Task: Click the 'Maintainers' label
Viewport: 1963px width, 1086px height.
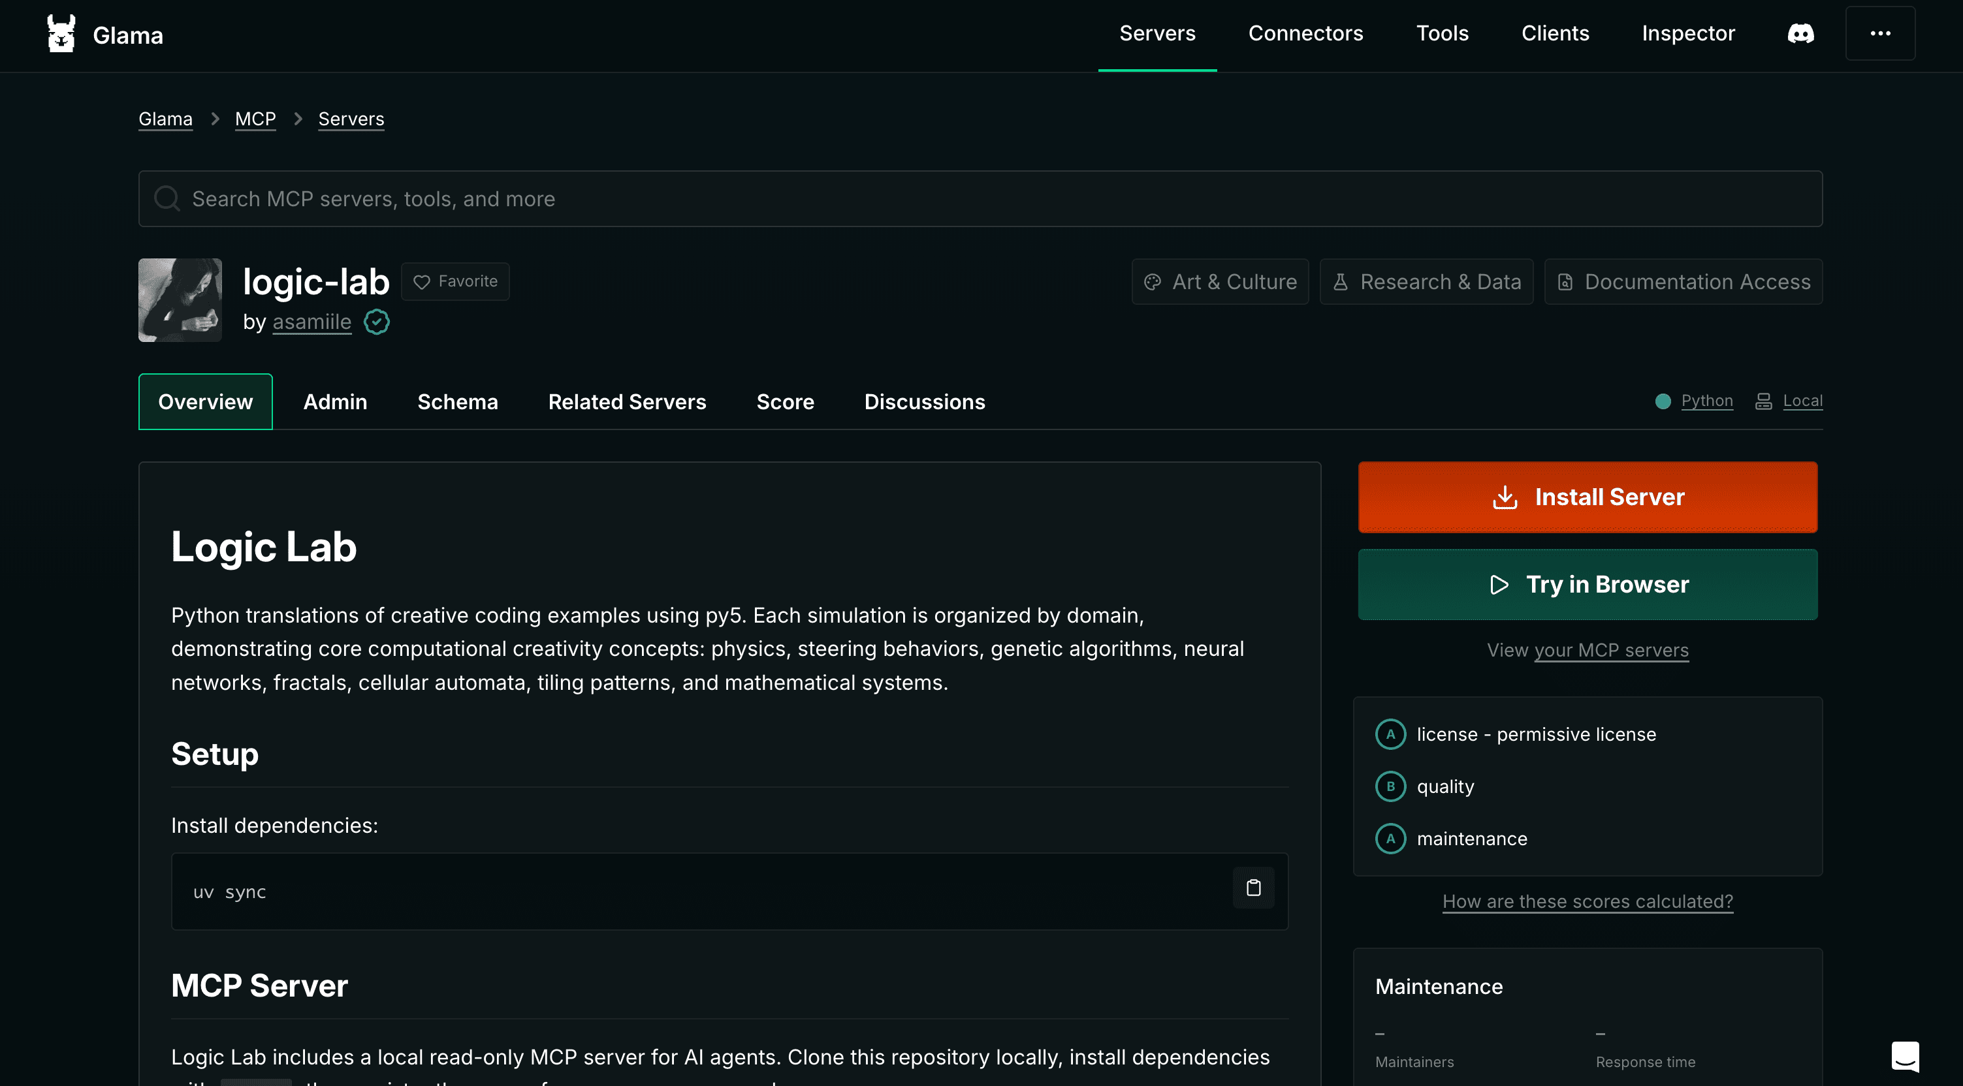Action: [x=1414, y=1062]
